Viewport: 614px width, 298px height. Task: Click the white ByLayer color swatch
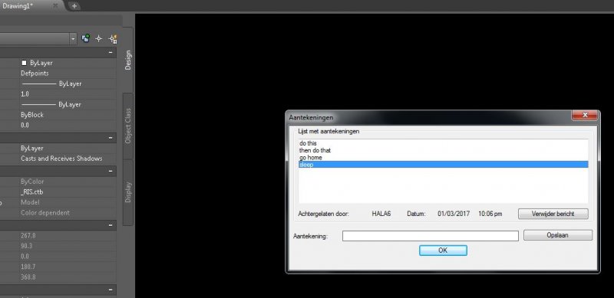pos(25,63)
